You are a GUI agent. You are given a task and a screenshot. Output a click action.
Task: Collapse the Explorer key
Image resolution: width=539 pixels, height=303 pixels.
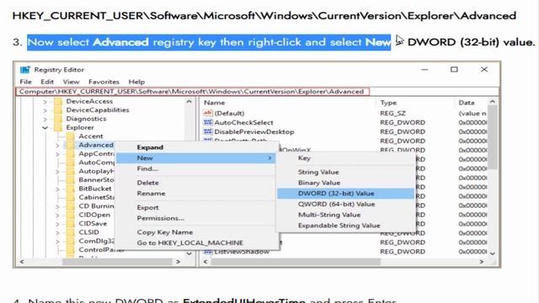coord(45,128)
